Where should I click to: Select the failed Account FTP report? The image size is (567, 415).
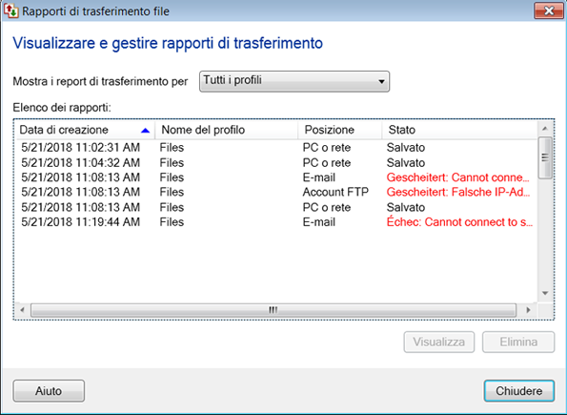[x=276, y=192]
